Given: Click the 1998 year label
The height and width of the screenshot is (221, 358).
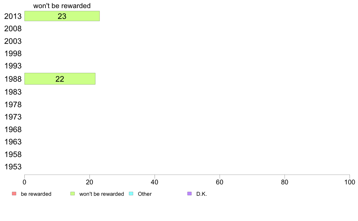Looking at the screenshot, I should coord(13,54).
